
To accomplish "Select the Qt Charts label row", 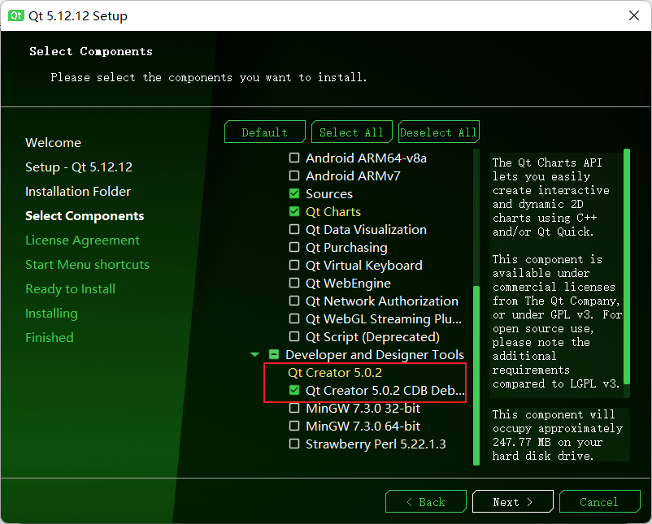I will coord(333,211).
